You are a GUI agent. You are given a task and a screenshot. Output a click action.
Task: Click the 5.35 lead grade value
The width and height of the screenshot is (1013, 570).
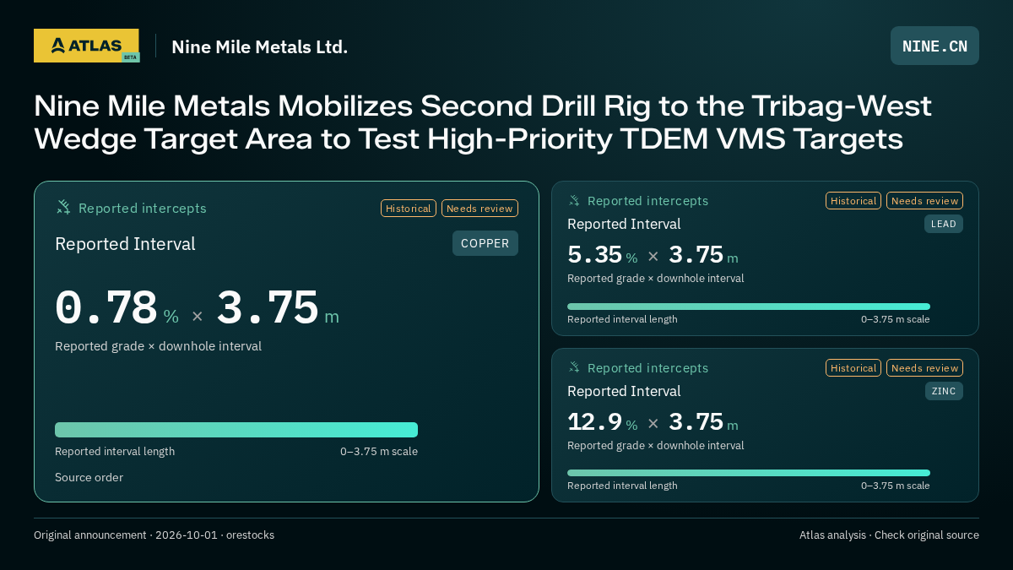pyautogui.click(x=594, y=255)
